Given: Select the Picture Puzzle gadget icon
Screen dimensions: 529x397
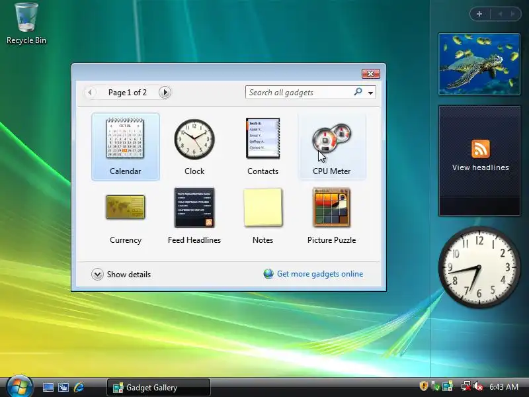Looking at the screenshot, I should (332, 207).
